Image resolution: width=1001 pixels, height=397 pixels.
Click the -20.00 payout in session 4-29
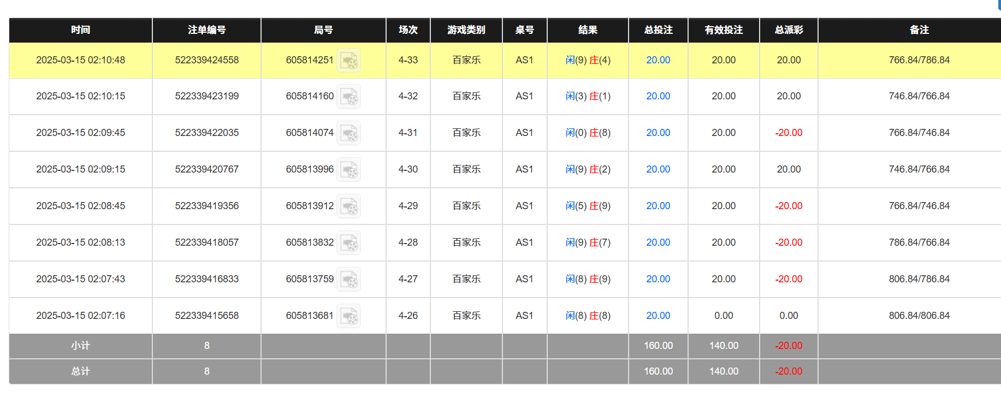[789, 206]
